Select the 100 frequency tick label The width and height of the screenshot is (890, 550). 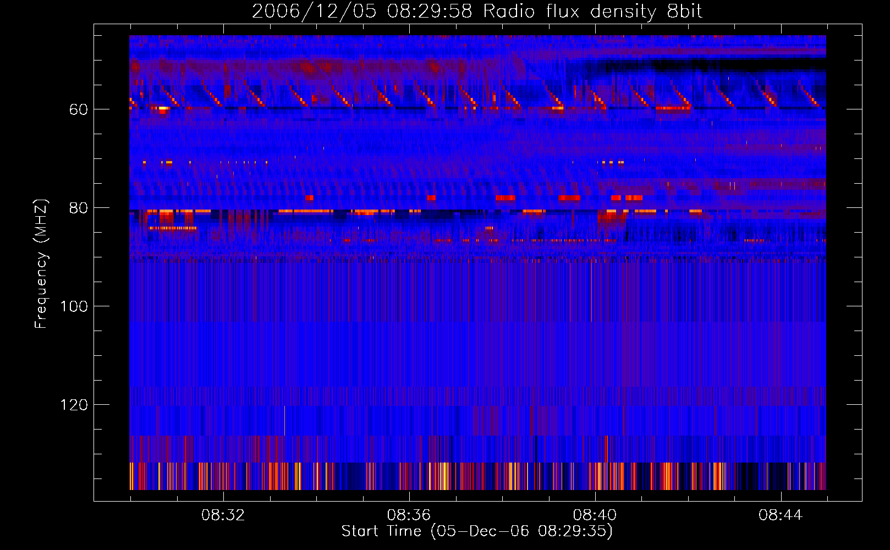point(74,306)
